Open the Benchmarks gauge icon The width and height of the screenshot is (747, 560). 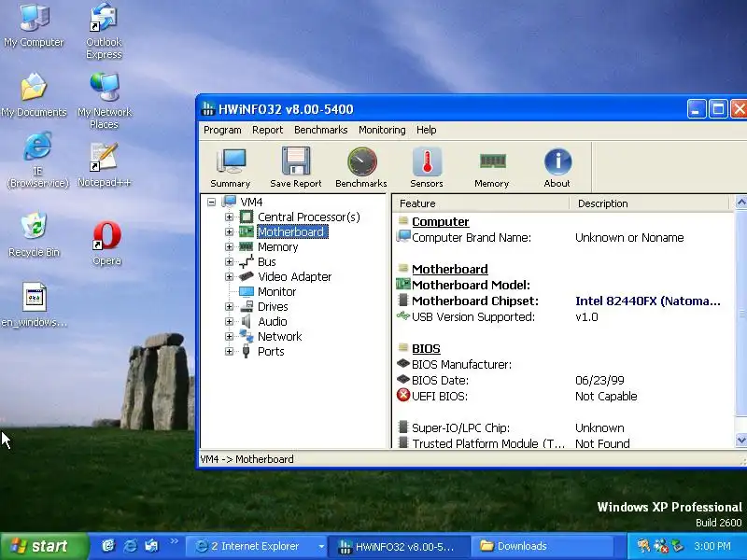point(361,168)
